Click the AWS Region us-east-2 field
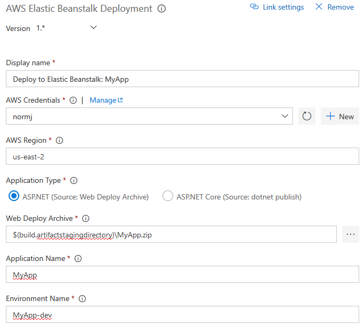This screenshot has width=364, height=331. point(182,156)
